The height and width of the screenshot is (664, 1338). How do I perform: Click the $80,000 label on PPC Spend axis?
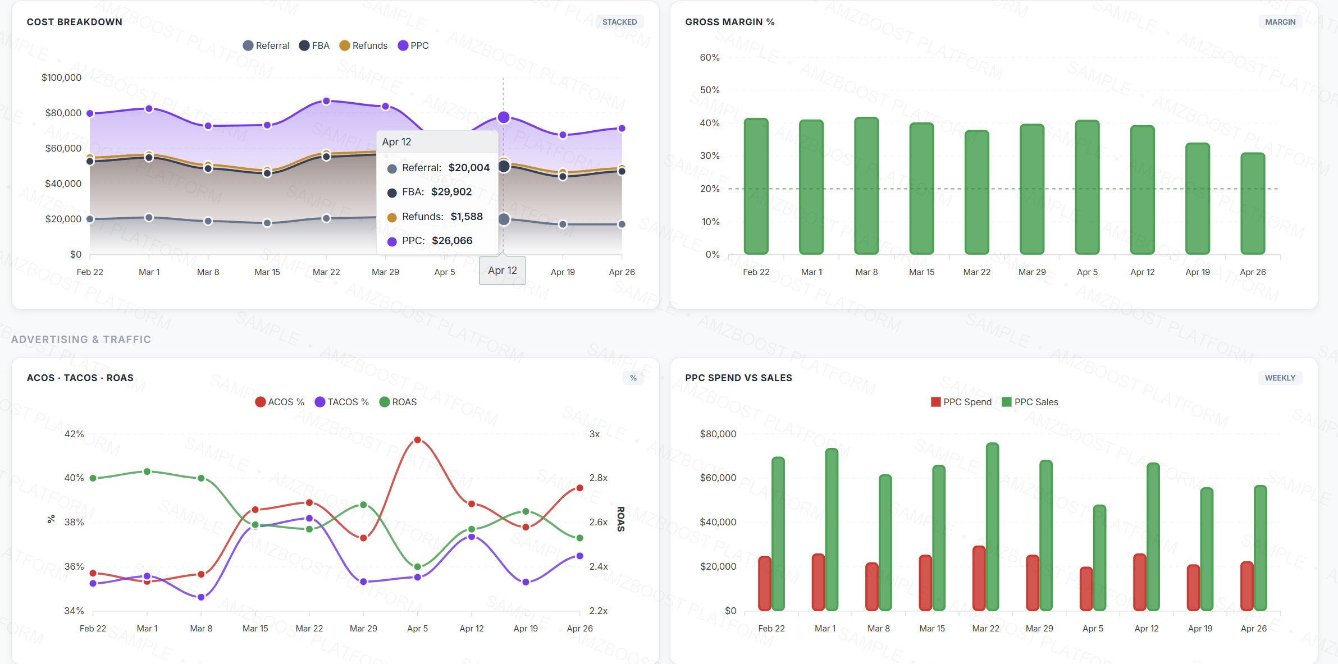tap(718, 434)
